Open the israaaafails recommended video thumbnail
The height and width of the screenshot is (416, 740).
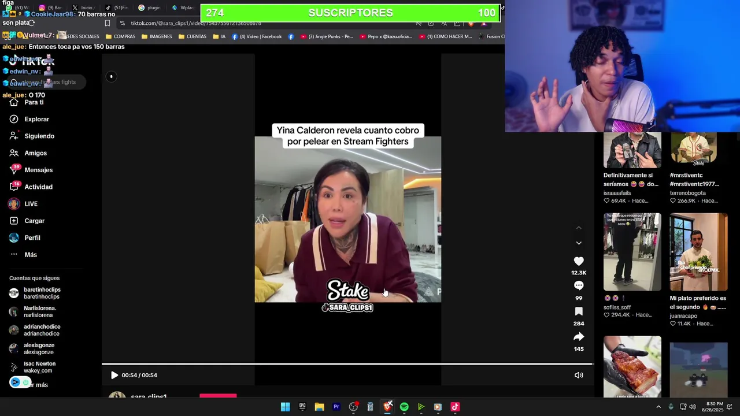[x=632, y=150]
